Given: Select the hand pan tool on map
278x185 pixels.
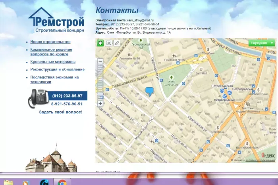Looking at the screenshot, I should [x=100, y=43].
